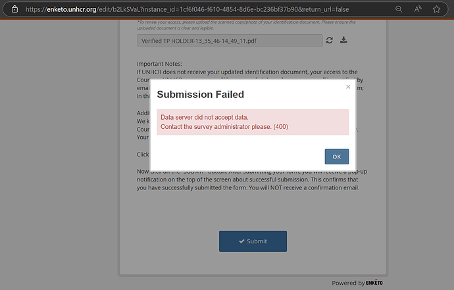454x290 pixels.
Task: Select the enketo.unhcr.org address bar URL
Action: coord(187,9)
